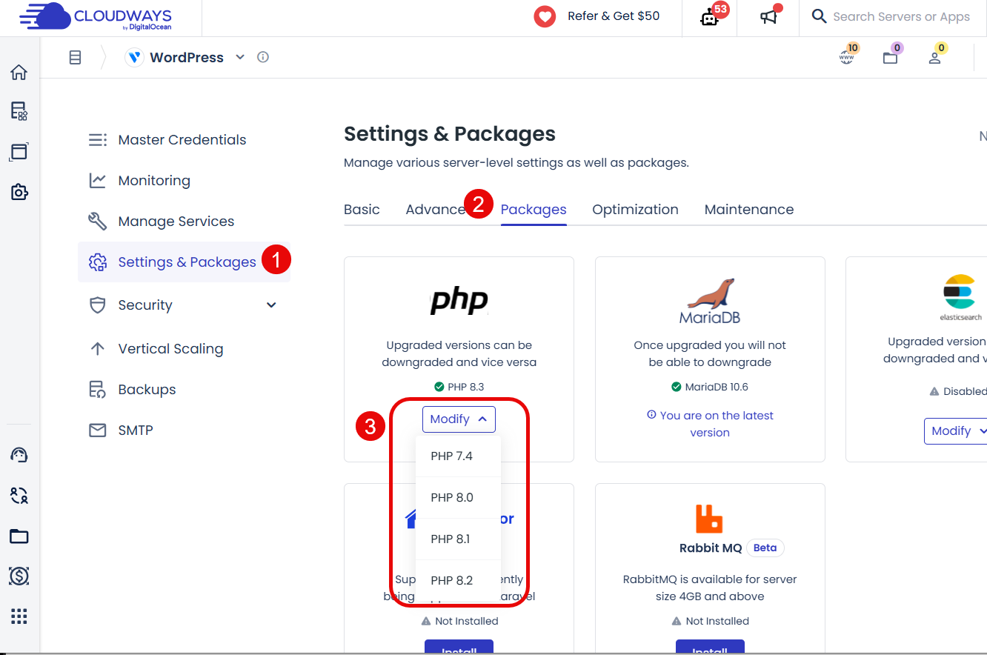Click the wrench icon of Manage Services
987x655 pixels.
[98, 221]
